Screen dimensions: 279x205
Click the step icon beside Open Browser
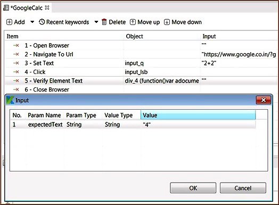click(x=16, y=46)
